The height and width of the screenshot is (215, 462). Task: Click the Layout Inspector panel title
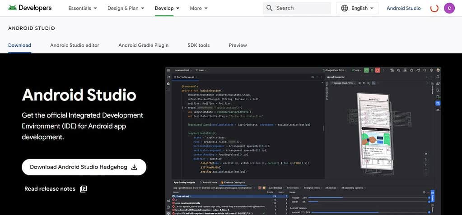pos(336,77)
